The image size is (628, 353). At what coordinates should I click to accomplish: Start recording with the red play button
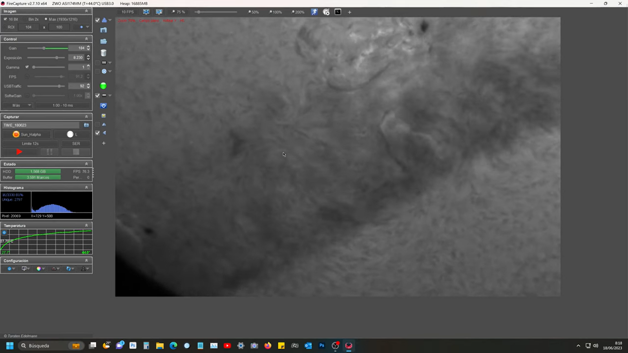click(20, 152)
